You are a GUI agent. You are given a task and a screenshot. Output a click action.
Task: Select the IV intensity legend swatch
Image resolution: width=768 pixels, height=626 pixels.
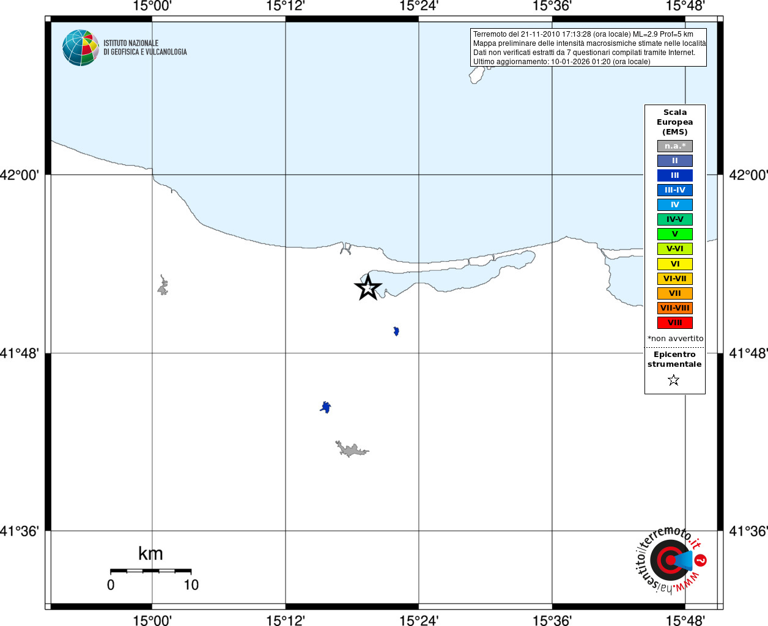[675, 205]
